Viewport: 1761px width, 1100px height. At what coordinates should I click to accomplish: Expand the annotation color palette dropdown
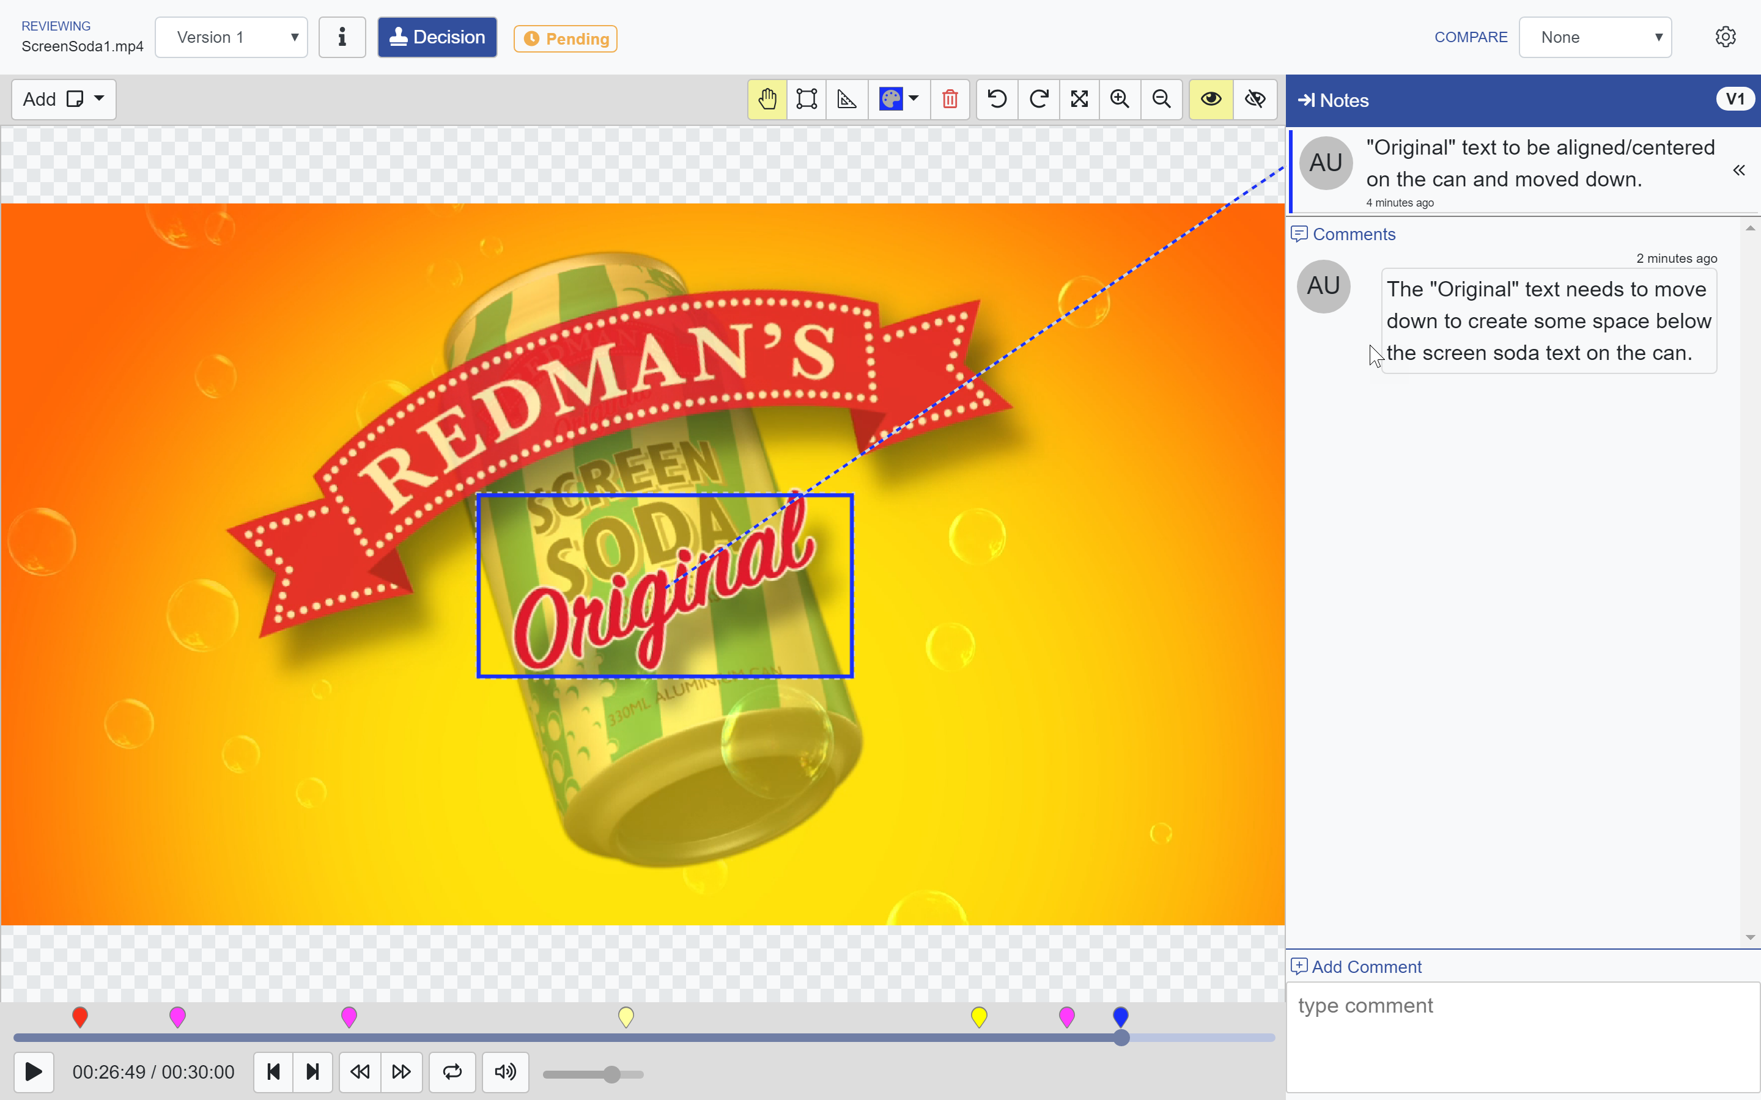point(914,99)
